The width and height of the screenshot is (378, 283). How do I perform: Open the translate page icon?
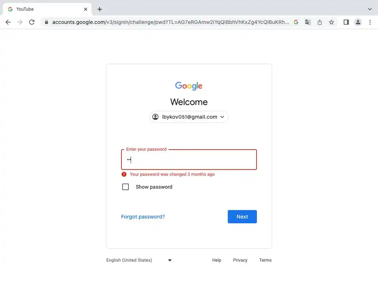(x=308, y=22)
